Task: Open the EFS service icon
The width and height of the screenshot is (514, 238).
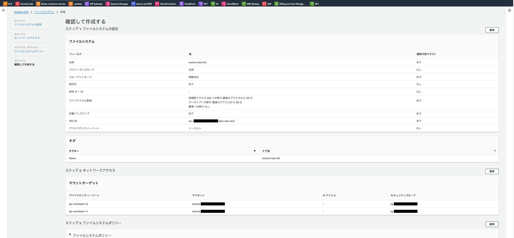Action: [312, 4]
